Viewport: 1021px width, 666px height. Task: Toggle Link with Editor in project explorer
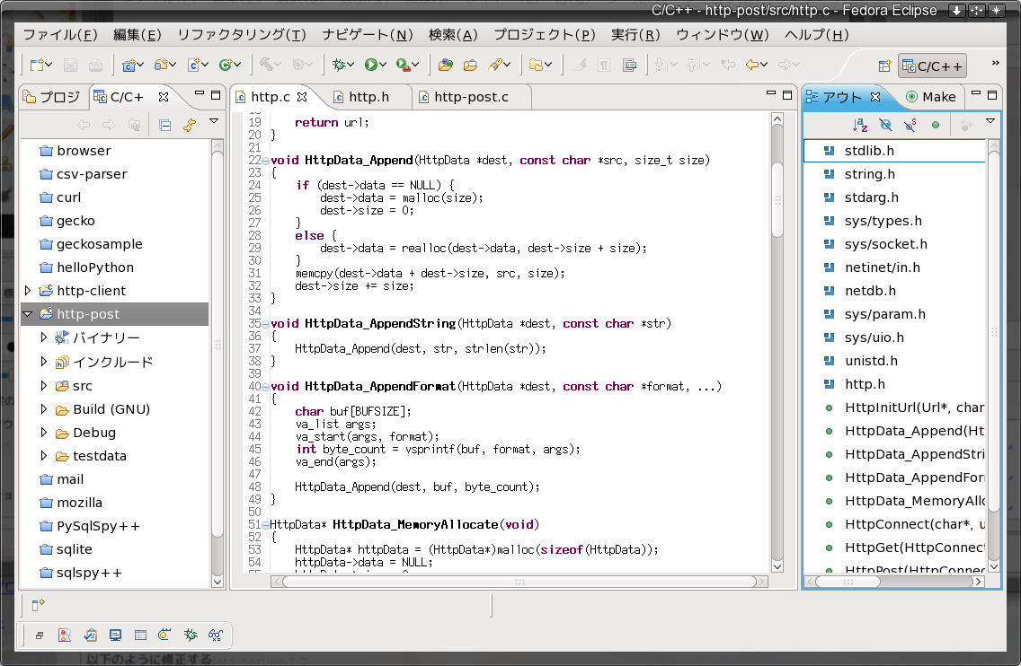(x=190, y=126)
